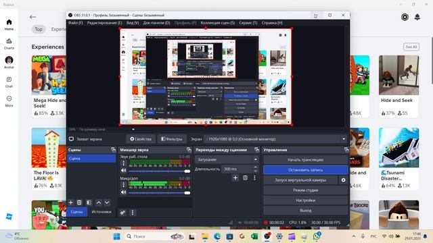Show hidden tray icons chevron

(x=354, y=236)
